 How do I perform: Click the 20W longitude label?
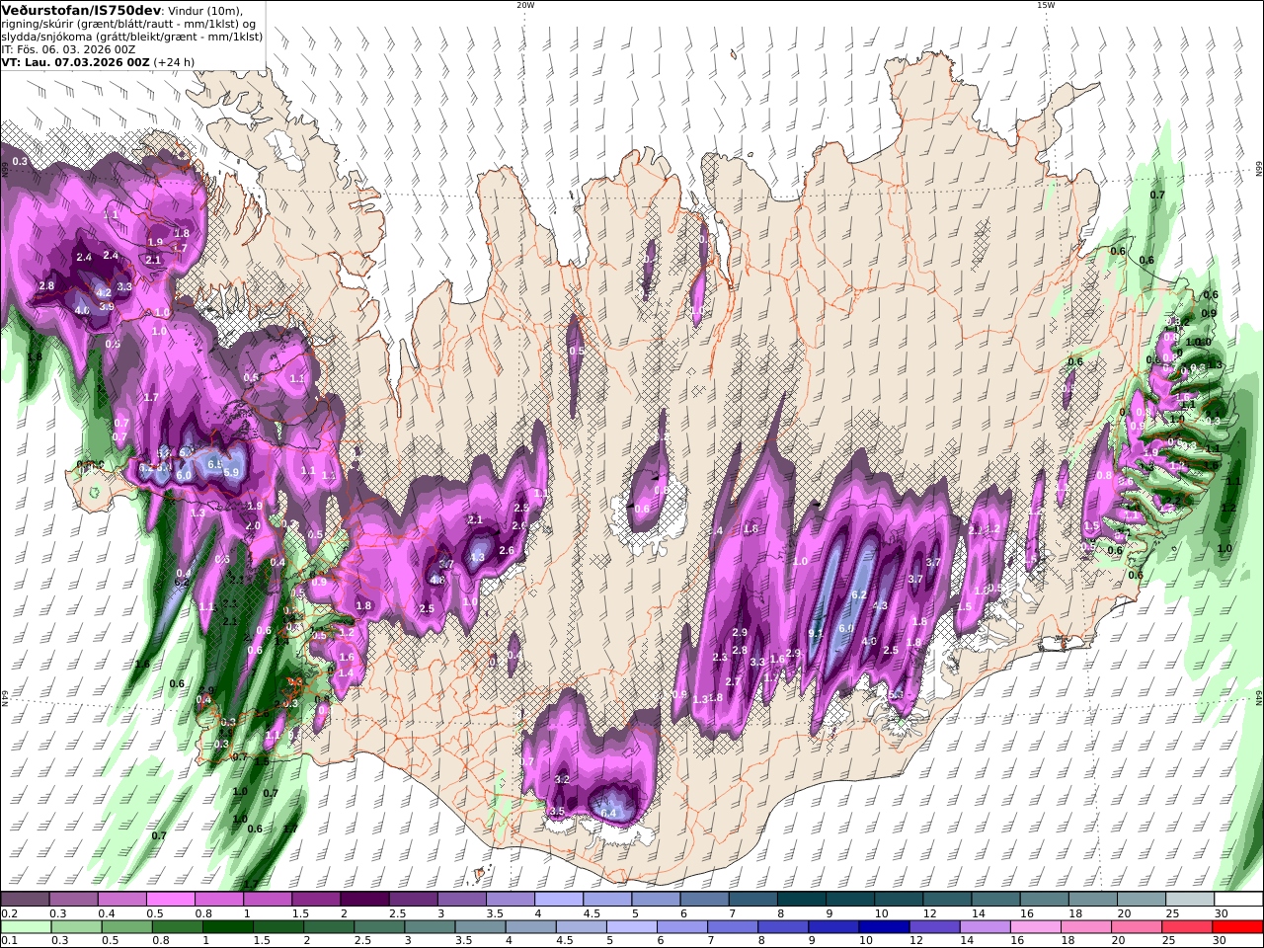tap(524, 5)
